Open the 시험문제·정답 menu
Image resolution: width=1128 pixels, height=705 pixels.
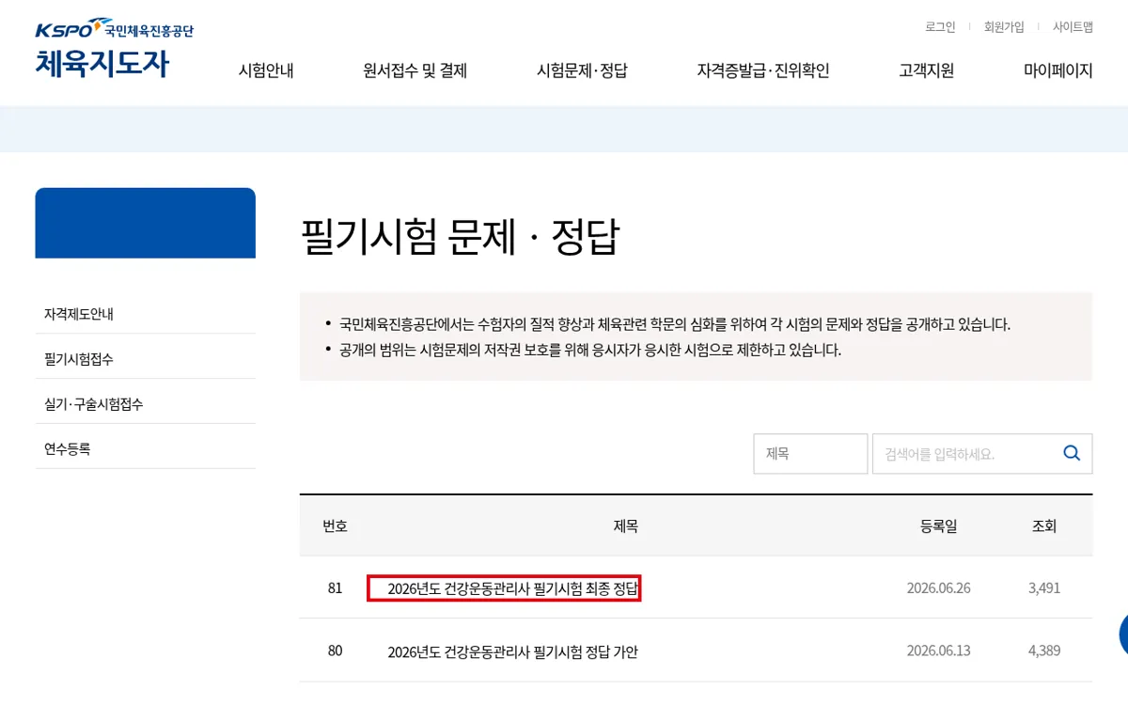coord(582,70)
